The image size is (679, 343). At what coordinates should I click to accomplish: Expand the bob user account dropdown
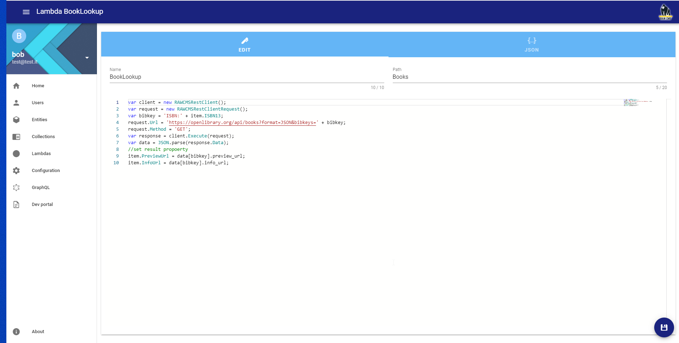pos(87,58)
